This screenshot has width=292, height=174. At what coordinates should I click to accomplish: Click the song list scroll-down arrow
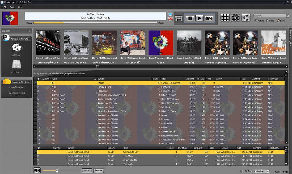[x=286, y=142]
